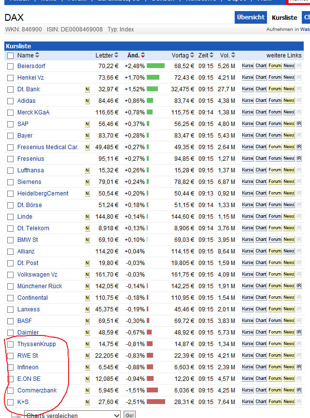Open the Chart icon for Dt. Bank
This screenshot has height=418, width=310.
[x=261, y=89]
